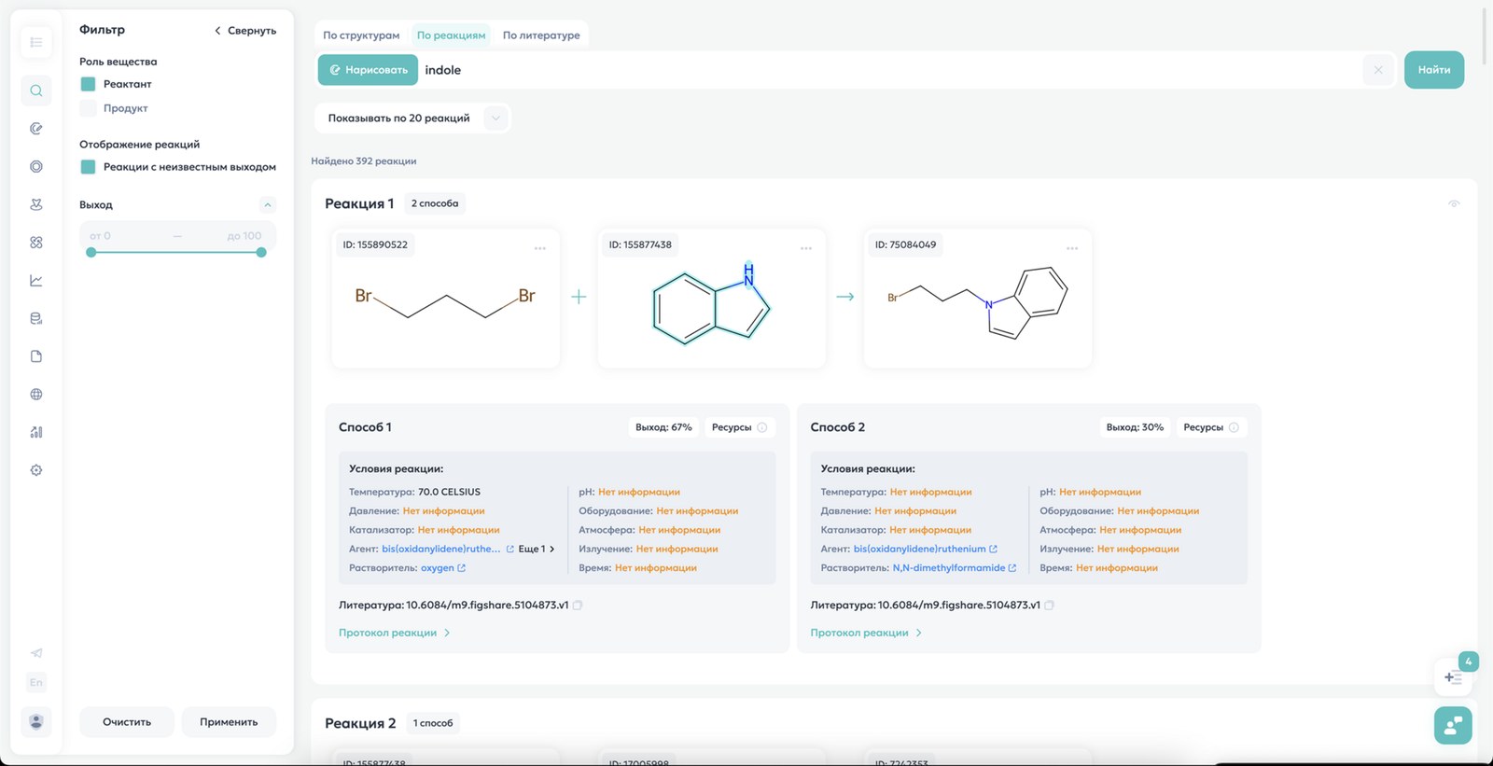Copy literature DOI under Способ 1
Image resolution: width=1493 pixels, height=766 pixels.
coord(578,605)
